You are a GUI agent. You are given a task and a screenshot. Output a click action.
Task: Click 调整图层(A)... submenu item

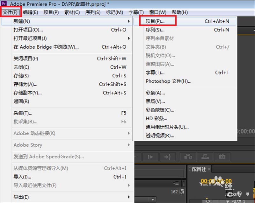185,64
